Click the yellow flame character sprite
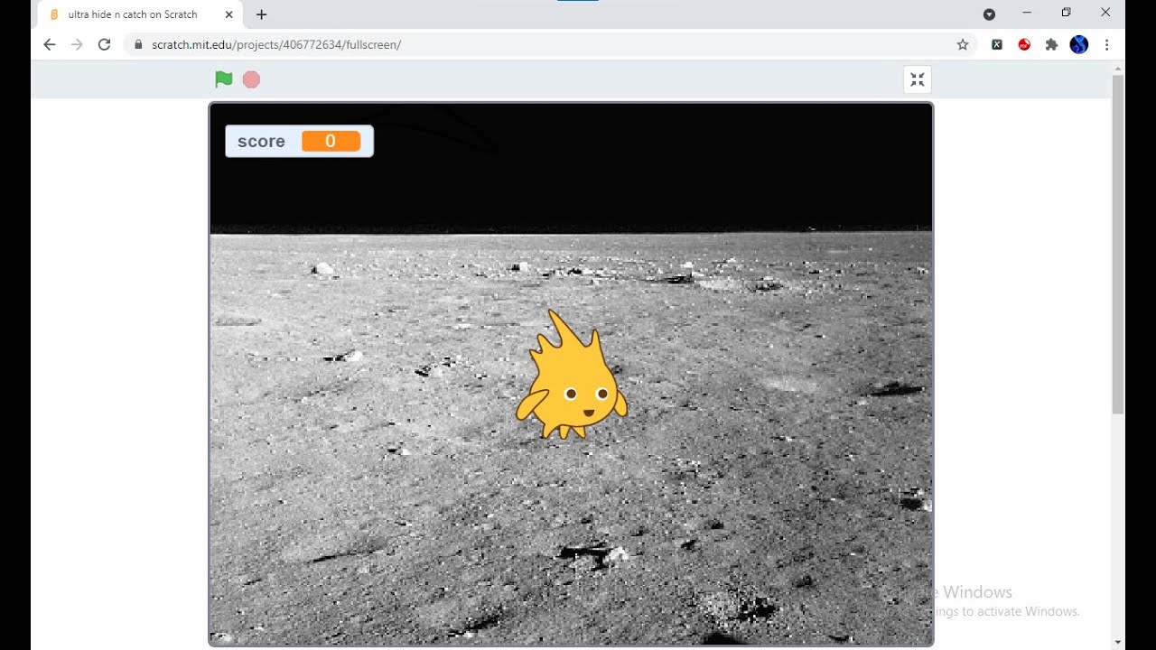This screenshot has height=650, width=1156. (572, 376)
